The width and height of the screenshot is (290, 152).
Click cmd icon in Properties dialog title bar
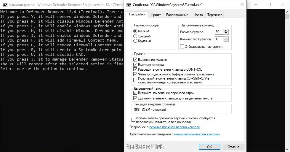(x=129, y=5)
